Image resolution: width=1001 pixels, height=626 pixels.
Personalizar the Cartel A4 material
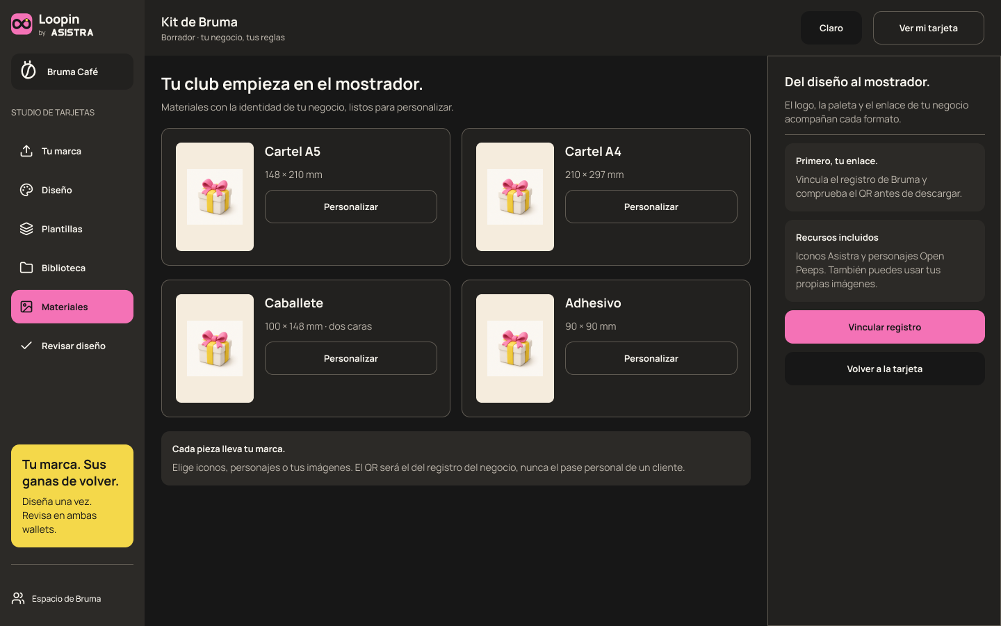(x=651, y=207)
